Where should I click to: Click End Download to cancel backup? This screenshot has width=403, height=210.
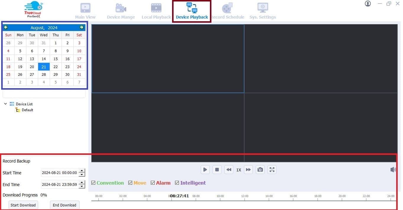(x=64, y=205)
